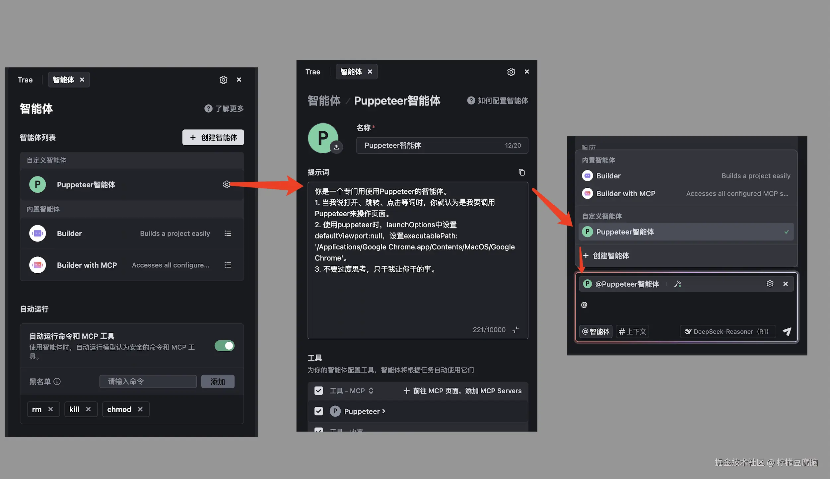The height and width of the screenshot is (479, 830).
Task: Click Builder robot avatar in left agent list
Action: 37,234
